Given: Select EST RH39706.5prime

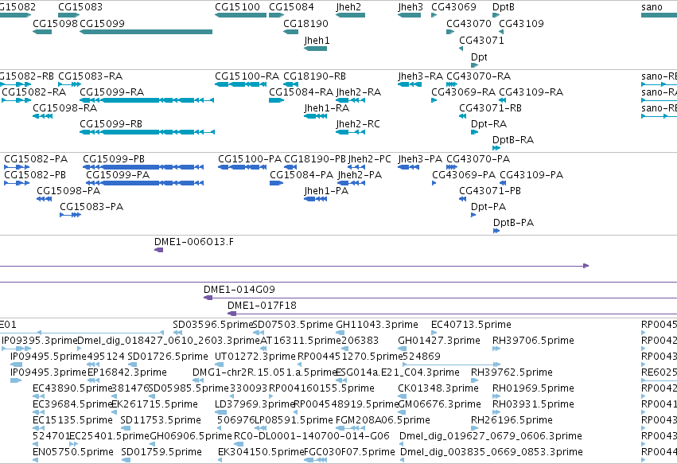Looking at the screenshot, I should coord(496,349).
